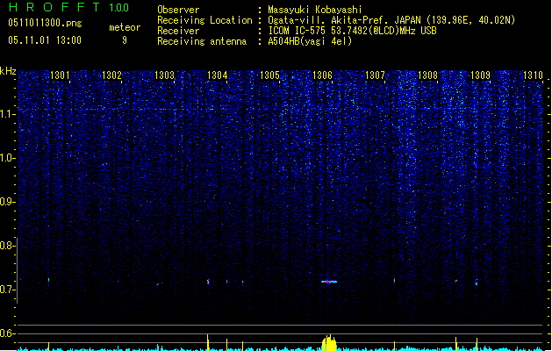This screenshot has width=552, height=351.
Task: Click the 0.6 kHz axis label
Action: tap(7, 333)
